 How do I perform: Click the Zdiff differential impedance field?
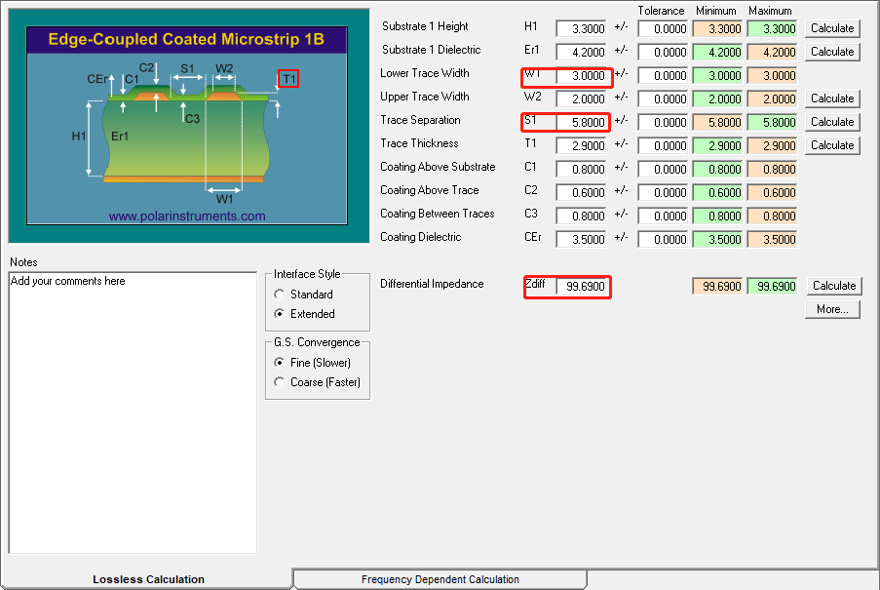pyautogui.click(x=581, y=287)
